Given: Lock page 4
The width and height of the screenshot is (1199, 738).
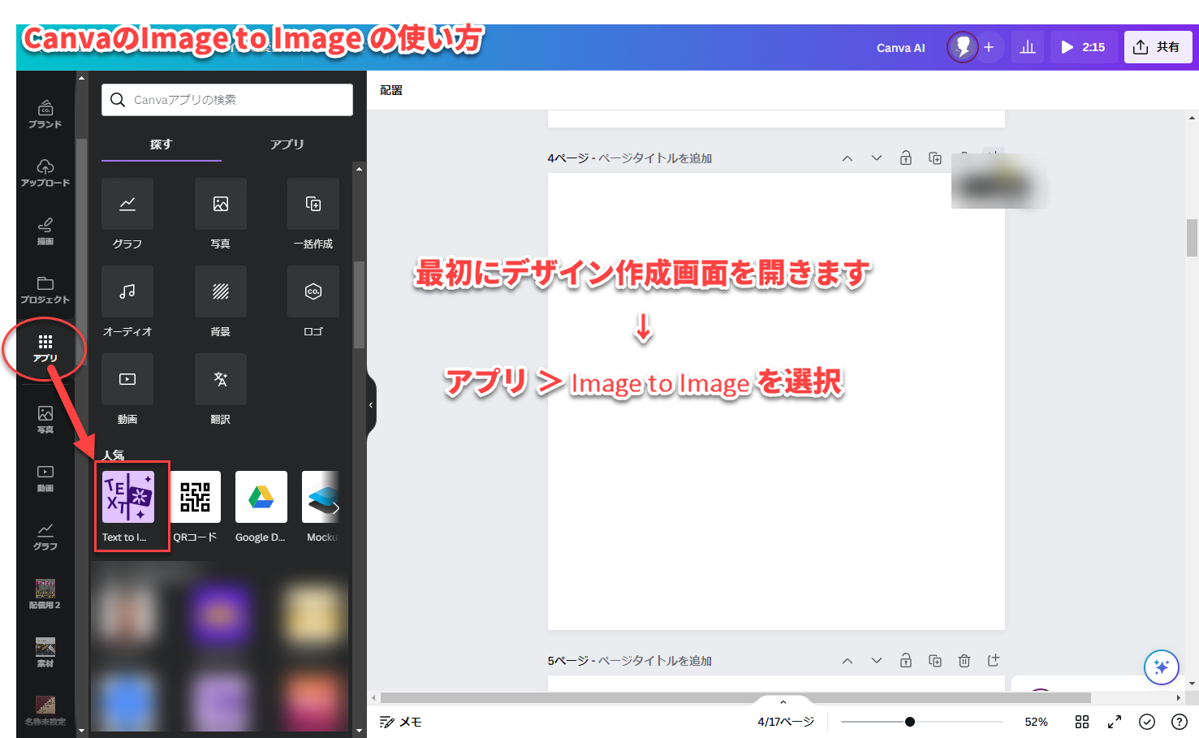Looking at the screenshot, I should pos(906,158).
